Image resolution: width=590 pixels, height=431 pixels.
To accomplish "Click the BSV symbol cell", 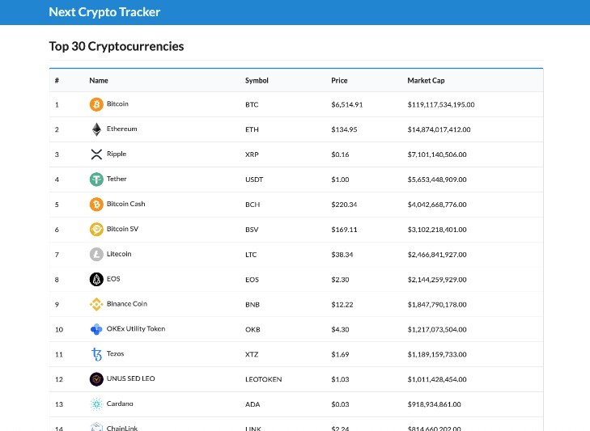I will [x=252, y=230].
